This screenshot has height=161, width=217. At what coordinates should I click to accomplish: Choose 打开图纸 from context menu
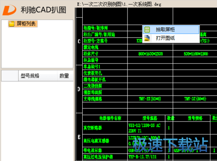pos(171,38)
